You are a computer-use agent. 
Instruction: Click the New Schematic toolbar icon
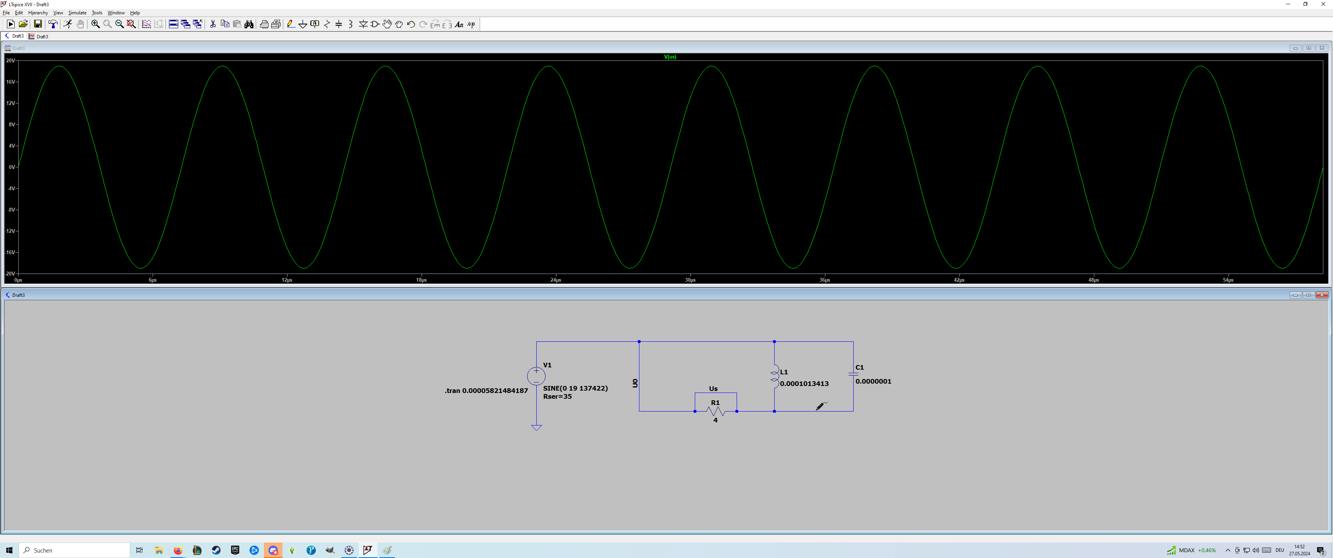[x=10, y=24]
